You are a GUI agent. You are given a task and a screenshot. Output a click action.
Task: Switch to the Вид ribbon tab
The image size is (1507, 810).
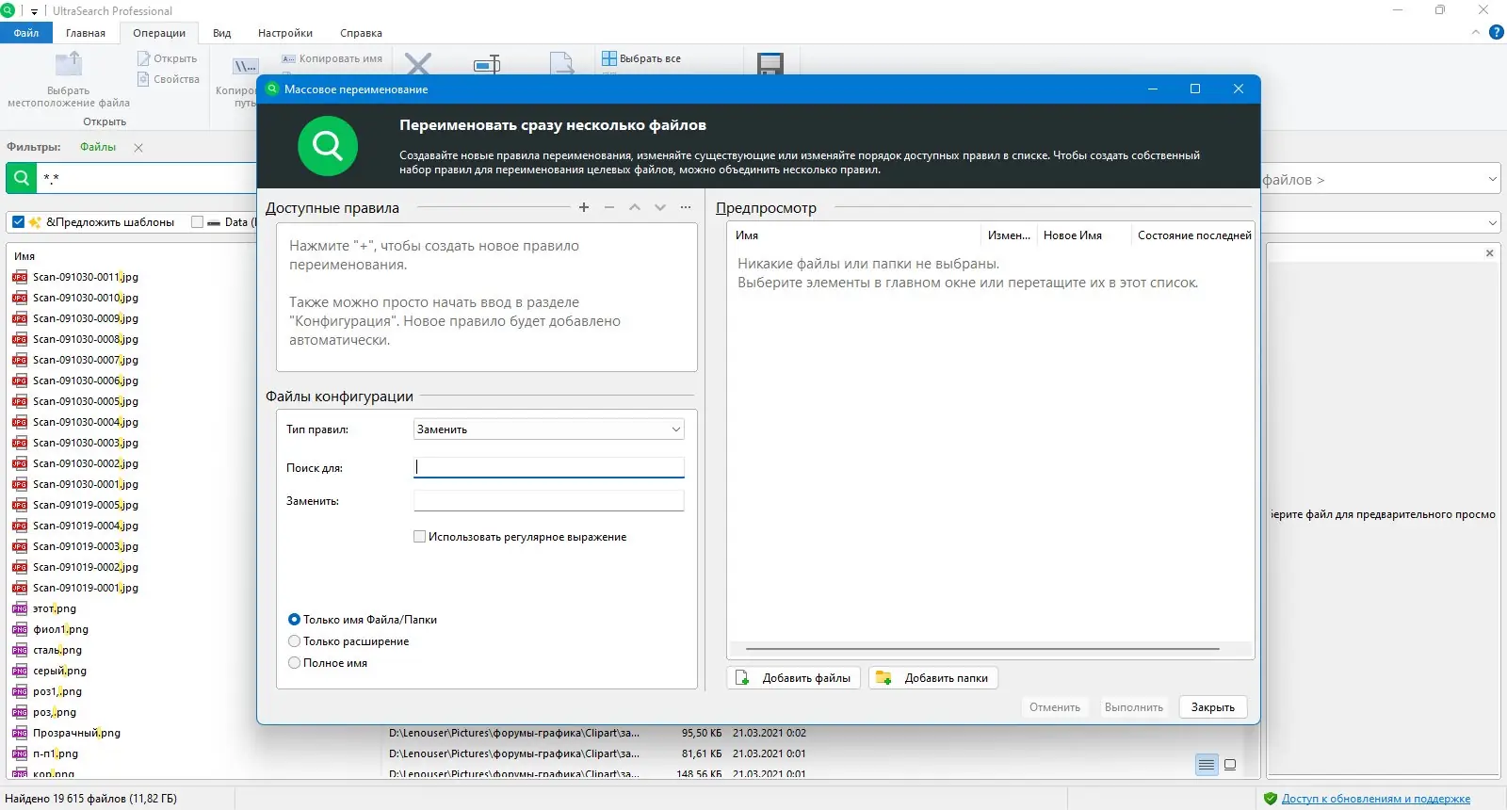pos(222,33)
